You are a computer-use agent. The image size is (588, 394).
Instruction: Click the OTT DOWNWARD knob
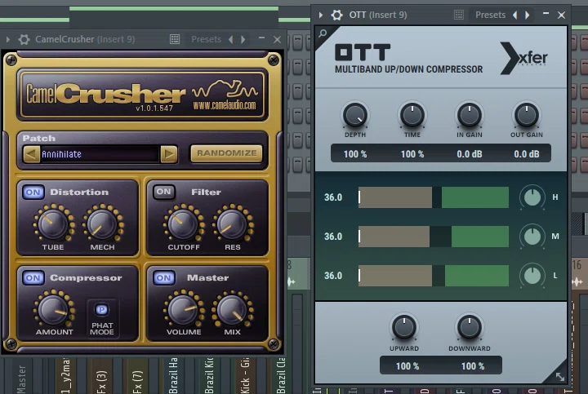point(469,327)
